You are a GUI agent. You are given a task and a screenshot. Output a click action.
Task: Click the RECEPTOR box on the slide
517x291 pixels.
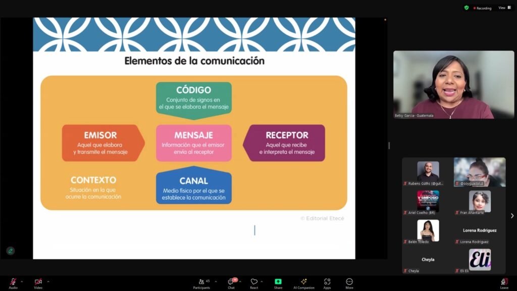[x=284, y=143]
